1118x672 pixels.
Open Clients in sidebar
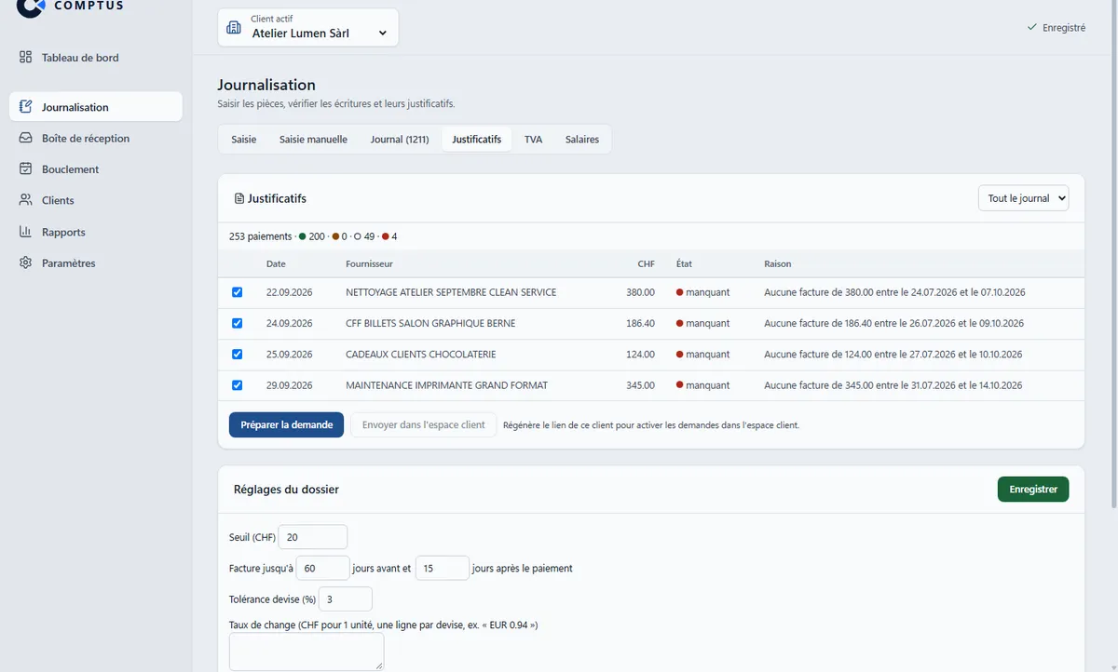coord(96,200)
